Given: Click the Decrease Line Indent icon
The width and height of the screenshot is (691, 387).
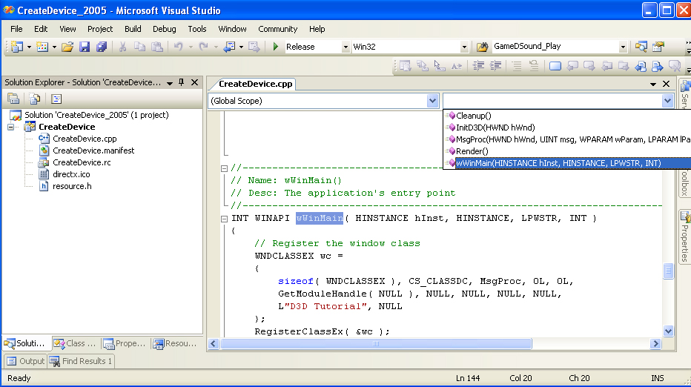Looking at the screenshot, I should pyautogui.click(x=478, y=66).
